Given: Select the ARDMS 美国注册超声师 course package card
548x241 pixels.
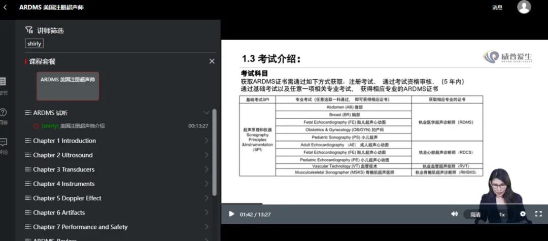Looking at the screenshot, I should tap(68, 86).
